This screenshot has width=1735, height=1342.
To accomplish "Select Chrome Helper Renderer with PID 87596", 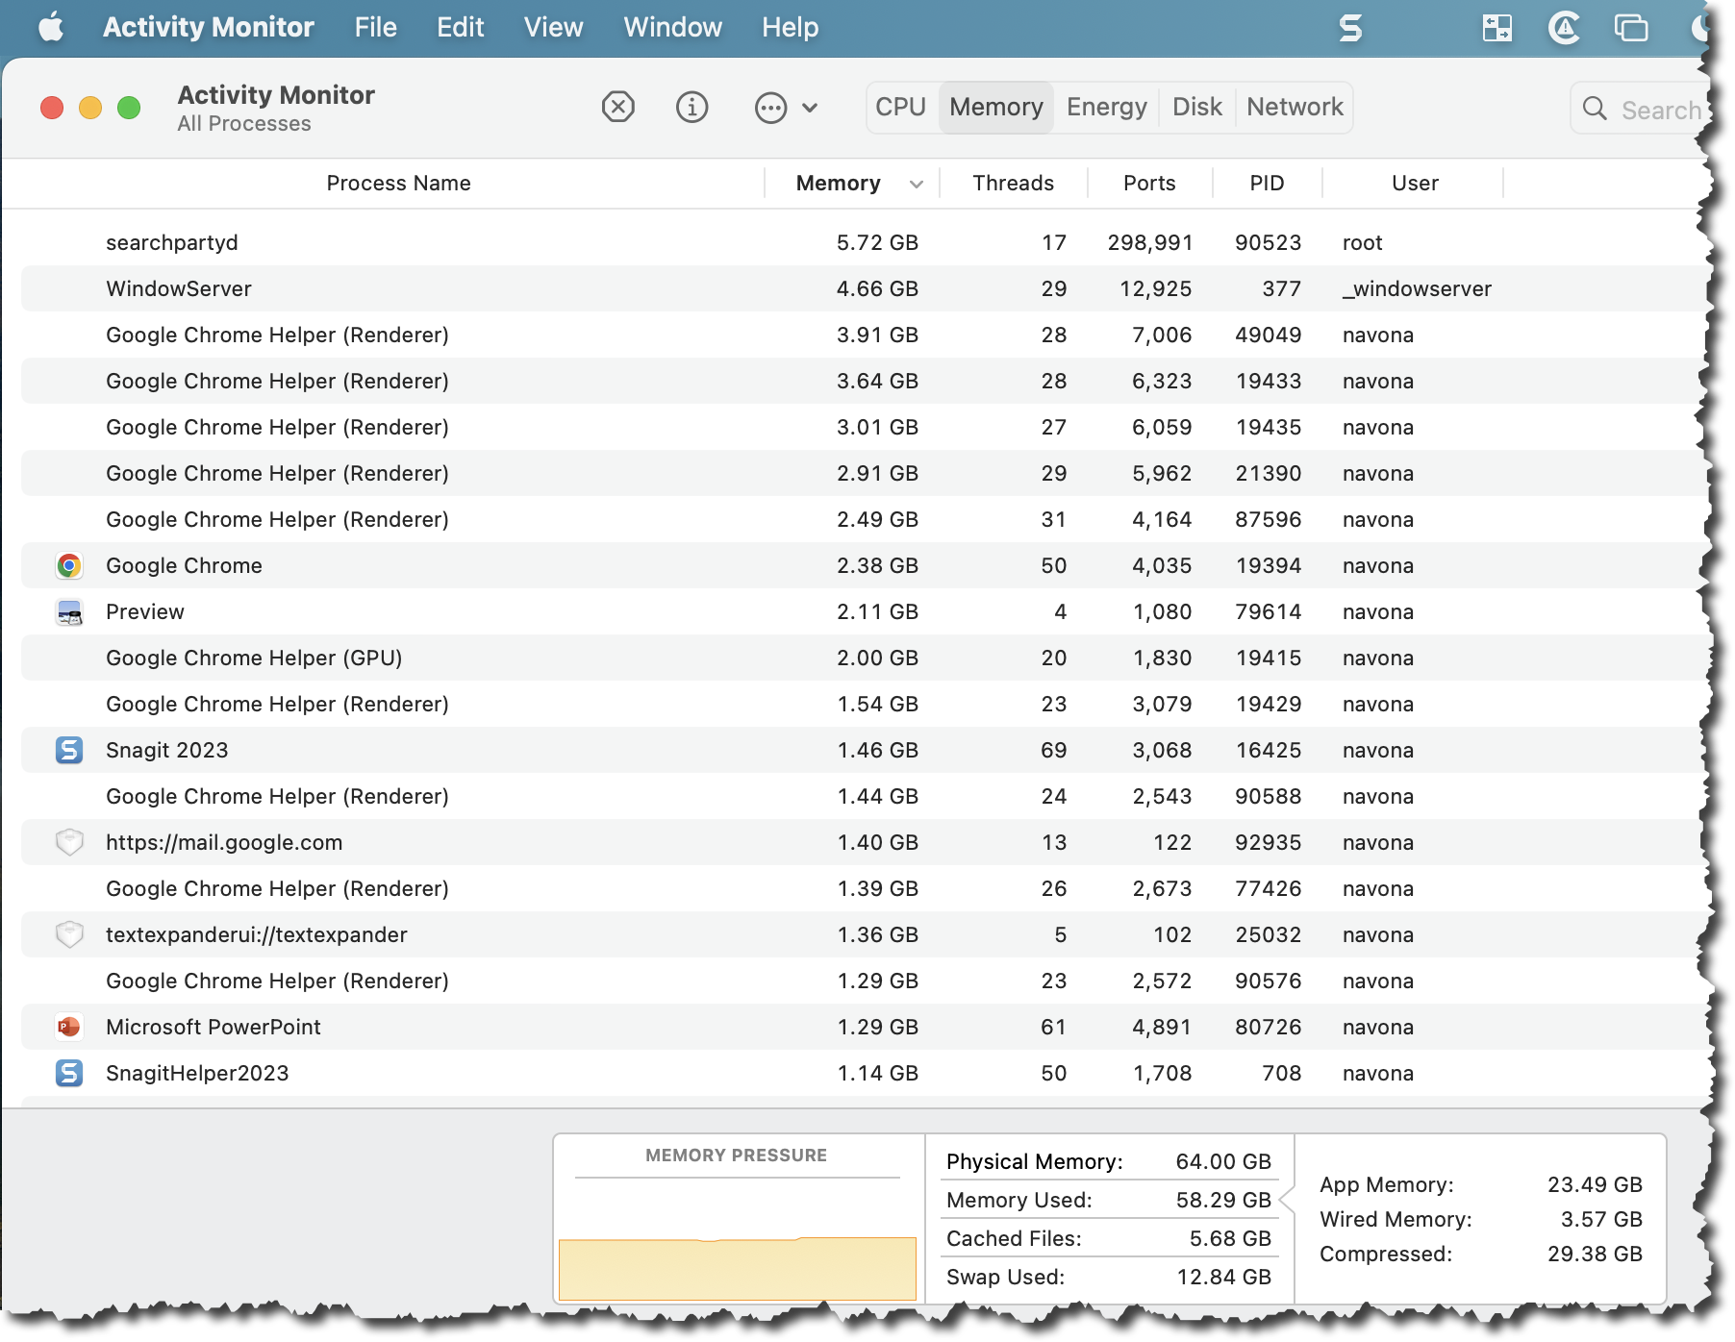I will 862,519.
